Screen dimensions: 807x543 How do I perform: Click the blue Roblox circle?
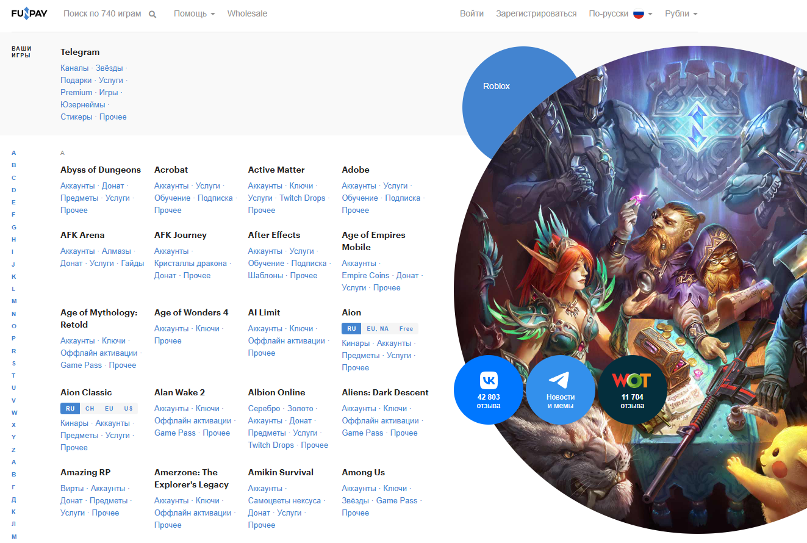click(496, 87)
